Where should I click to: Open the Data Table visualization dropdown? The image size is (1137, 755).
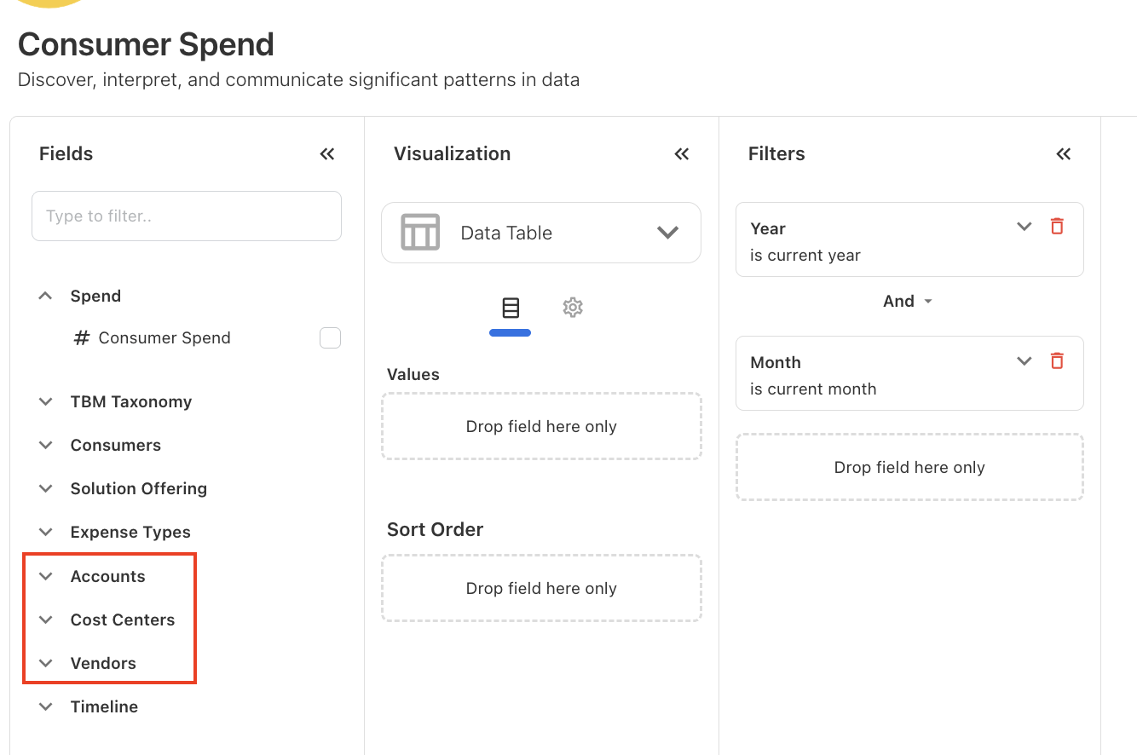click(667, 233)
